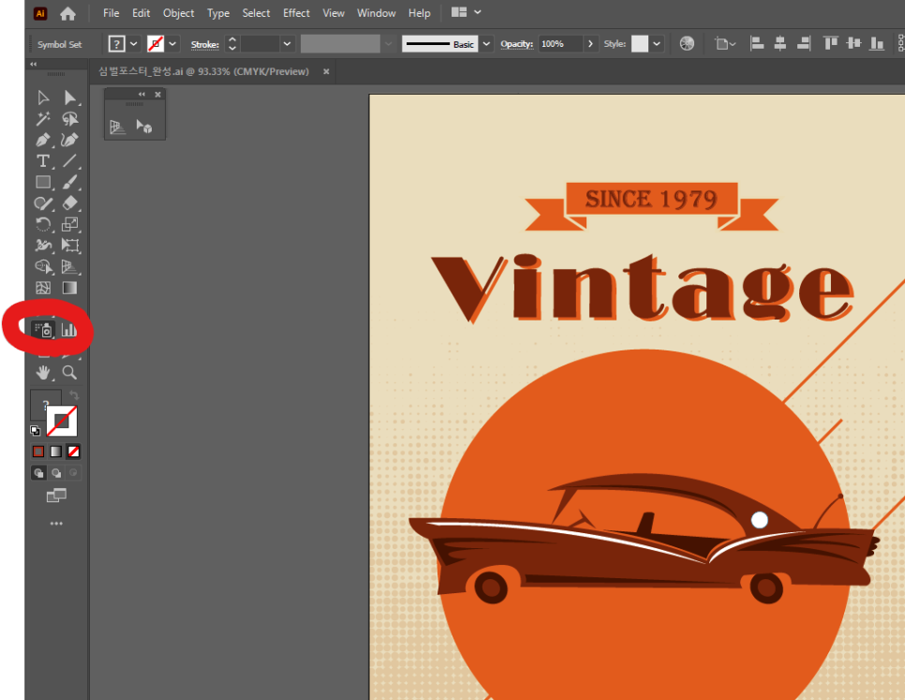The image size is (905, 700).
Task: Select the Zoom magnifier tool
Action: tap(70, 373)
